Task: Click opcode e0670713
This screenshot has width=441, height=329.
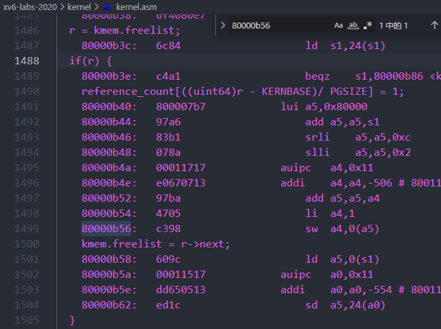Action: tap(181, 183)
